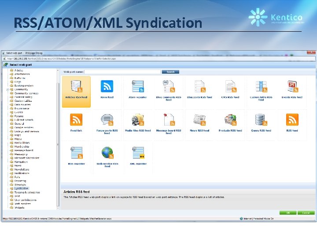Select Listings and viewers category
Screen dimensions: 317x238
pyautogui.click(x=27, y=131)
